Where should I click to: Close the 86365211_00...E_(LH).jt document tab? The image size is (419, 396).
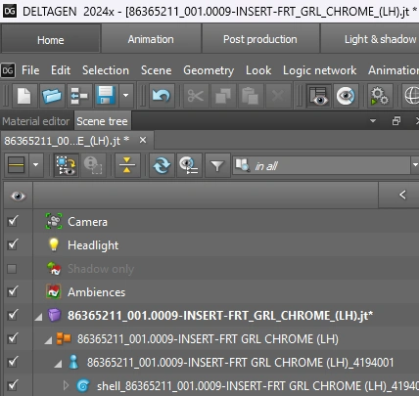(x=143, y=140)
